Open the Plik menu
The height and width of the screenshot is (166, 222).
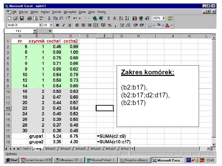pos(15,12)
